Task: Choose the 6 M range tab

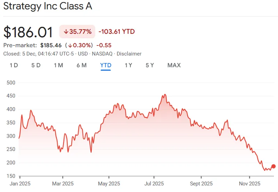Action: (x=82, y=65)
